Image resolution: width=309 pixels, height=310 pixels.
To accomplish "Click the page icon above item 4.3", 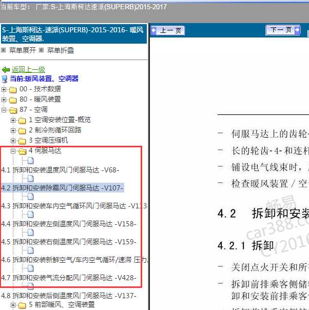I will pyautogui.click(x=30, y=197).
